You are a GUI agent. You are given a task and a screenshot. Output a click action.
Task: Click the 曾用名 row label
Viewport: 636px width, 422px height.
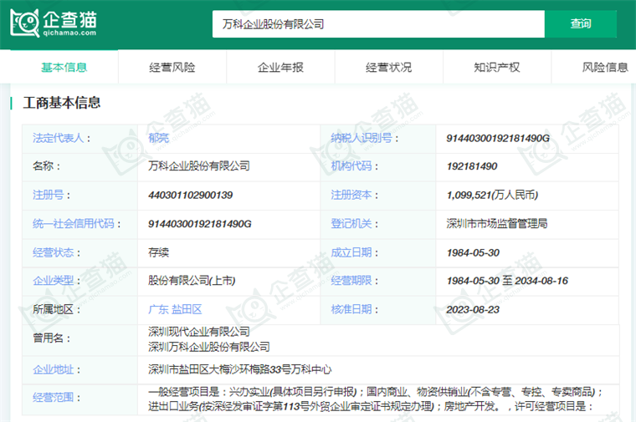tap(48, 338)
